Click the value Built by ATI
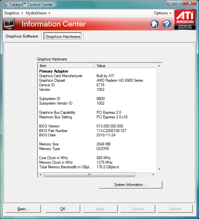Image resolution: width=199 pixels, height=219 pixels. tap(105, 76)
